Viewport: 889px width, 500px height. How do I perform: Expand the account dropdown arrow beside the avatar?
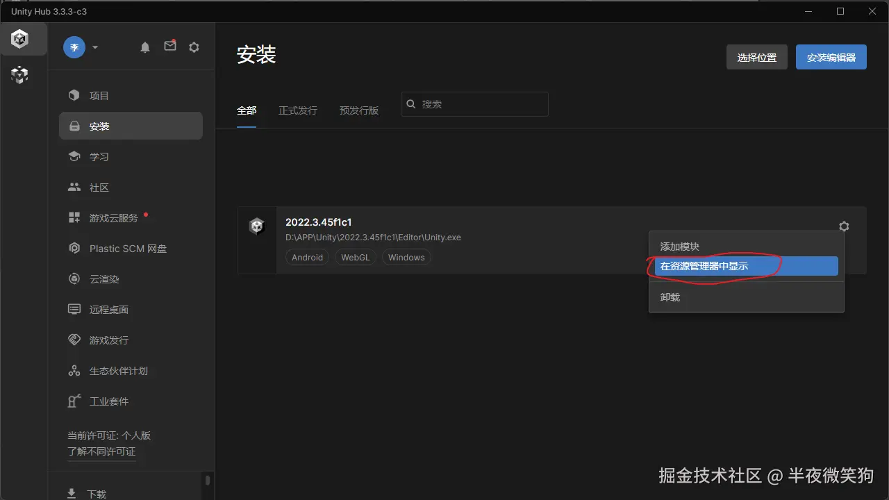95,47
